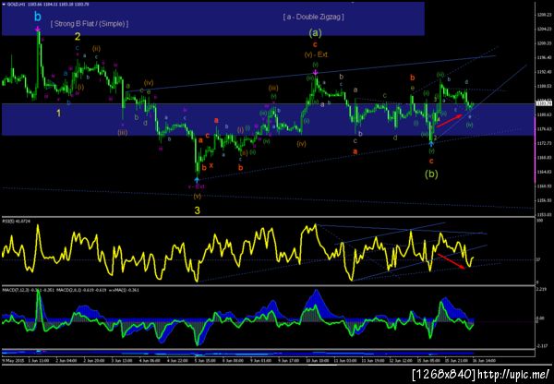Click the '2 Jun 04:00' time axis label
The width and height of the screenshot is (554, 384).
[x=67, y=361]
